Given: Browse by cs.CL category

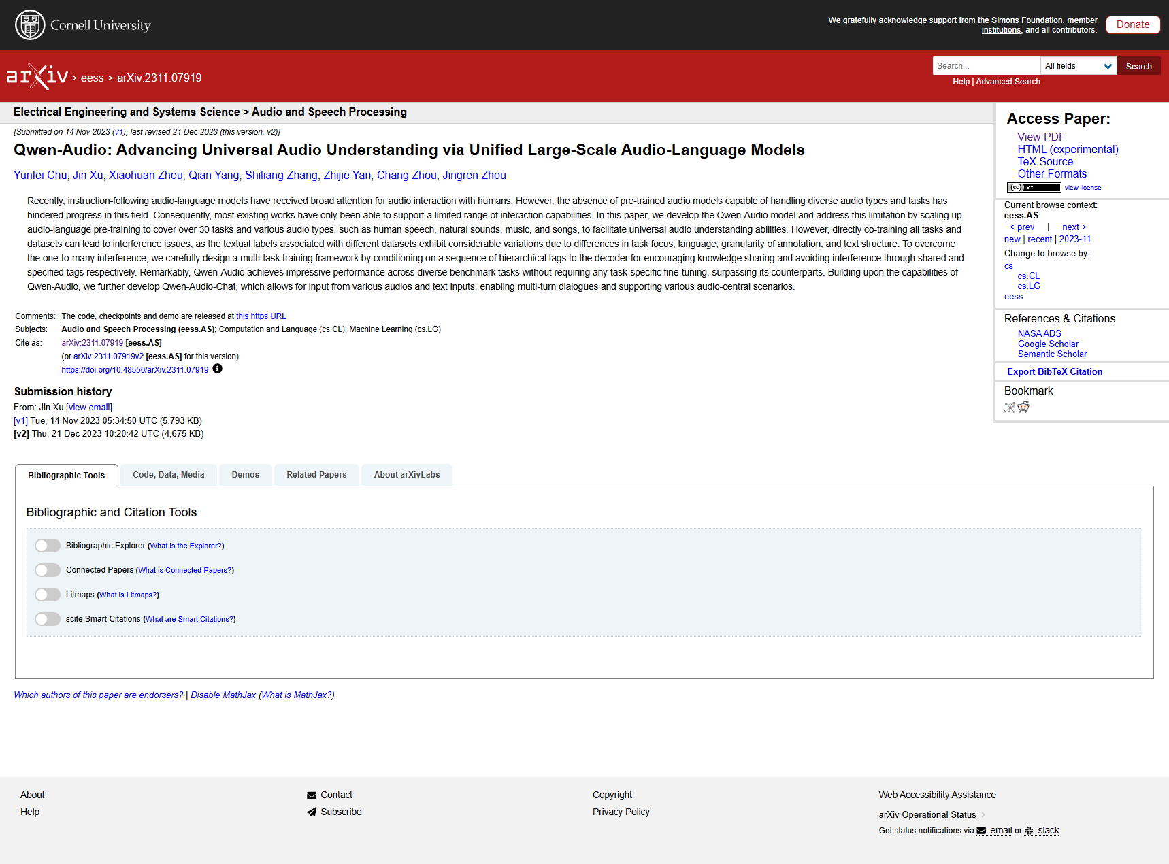Looking at the screenshot, I should tap(1028, 276).
